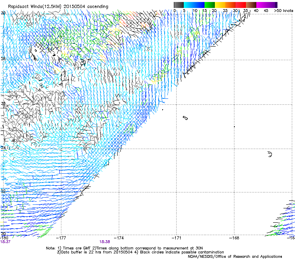Click the cyan 5-10 knots legend swatch
Viewport: 295px width, 259px height.
(189, 5)
